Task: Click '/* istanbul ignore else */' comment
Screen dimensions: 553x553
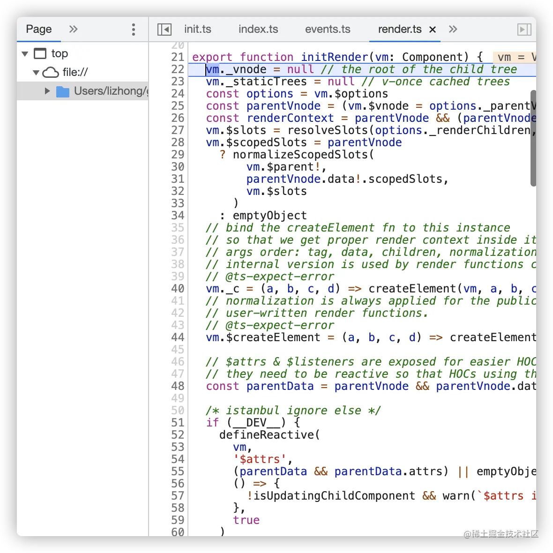Action: 293,410
